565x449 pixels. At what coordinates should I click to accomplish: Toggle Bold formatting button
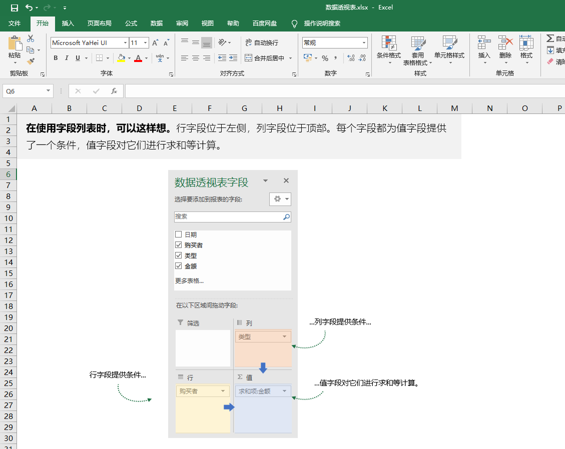(x=56, y=58)
